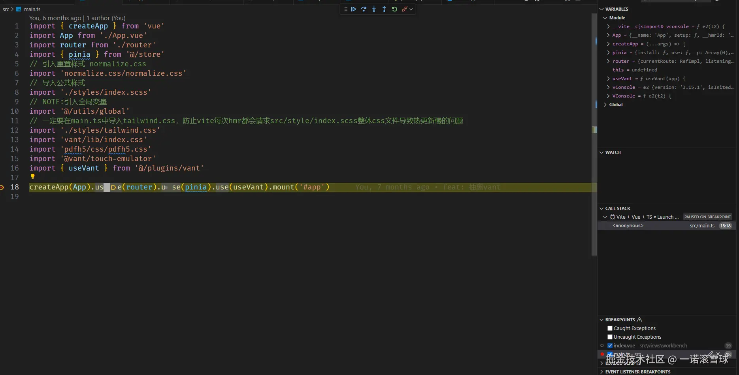Click the src breadcrumb segment

pos(6,9)
